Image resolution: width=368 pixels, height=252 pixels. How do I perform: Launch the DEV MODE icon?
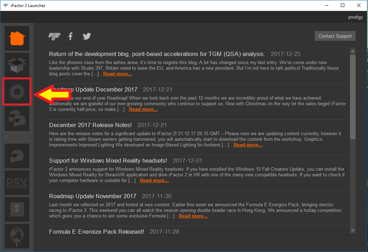click(17, 183)
